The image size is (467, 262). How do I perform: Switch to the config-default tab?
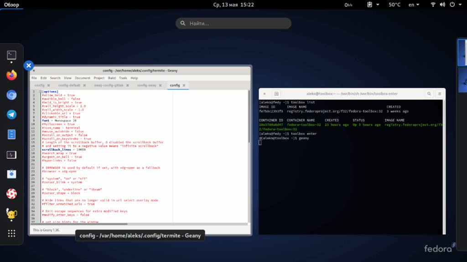pos(69,85)
